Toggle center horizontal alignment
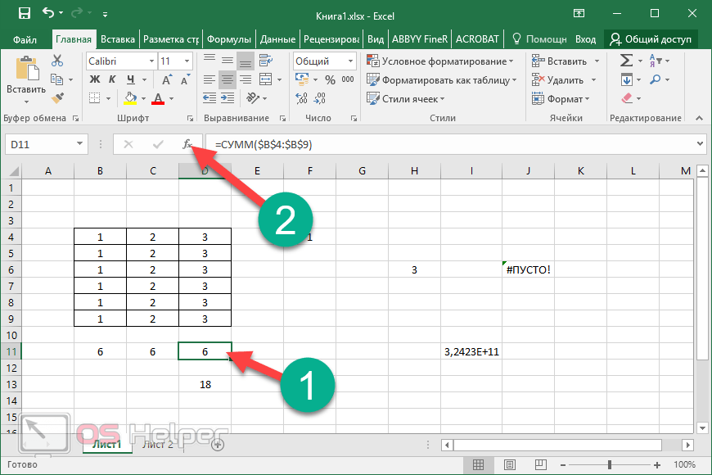The image size is (712, 475). pos(227,79)
